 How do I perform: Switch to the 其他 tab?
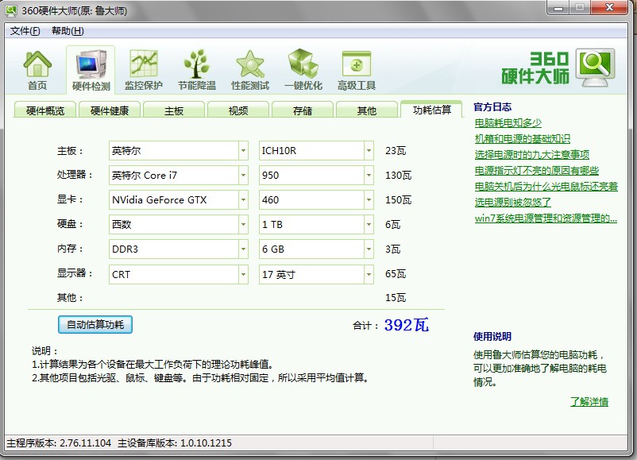[366, 110]
